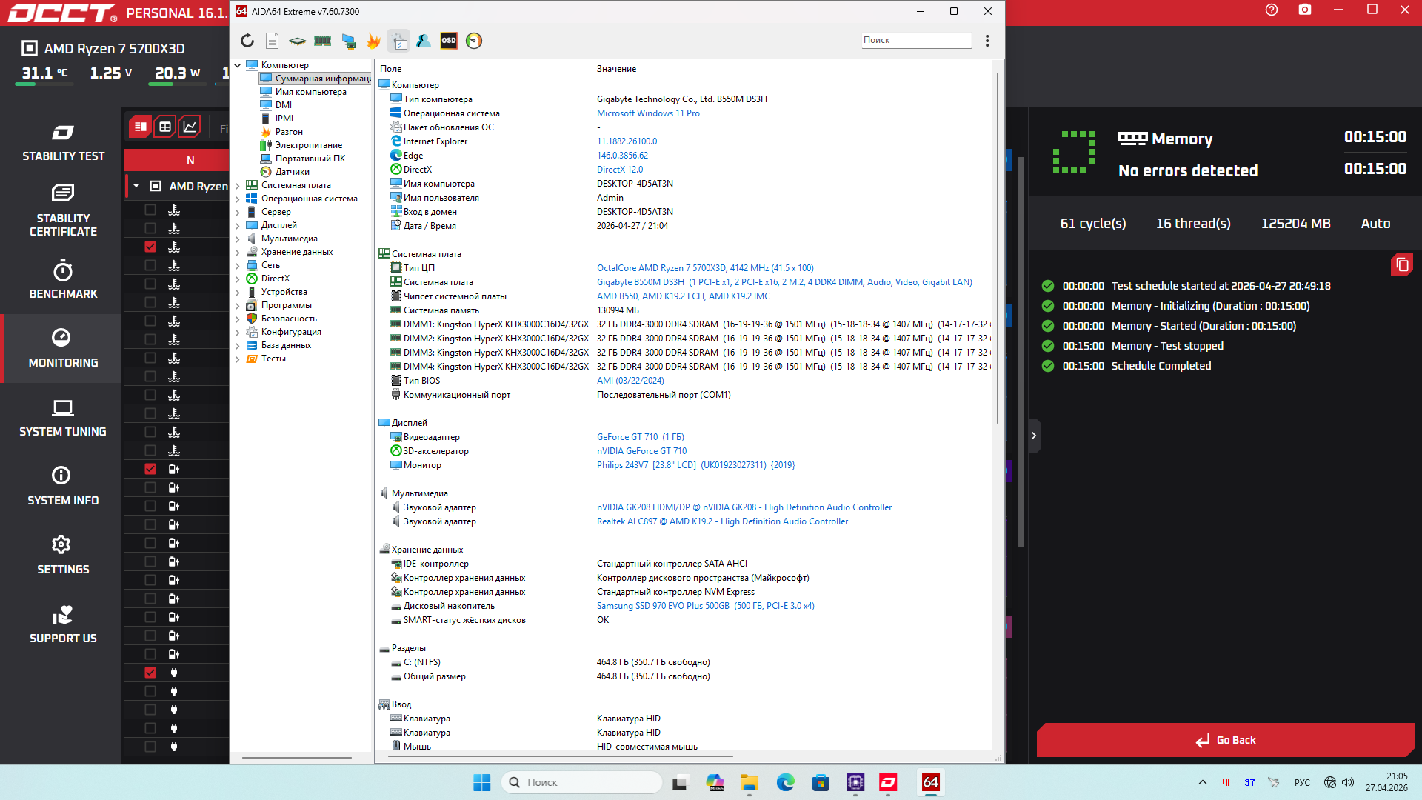Uncheck the checked plug-icon row in OCCT

[x=150, y=673]
